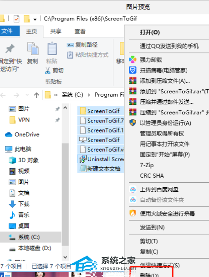This screenshot has height=277, width=209.
Task: Open the quick access toolbar dropdown arrow
Action: coord(35,19)
